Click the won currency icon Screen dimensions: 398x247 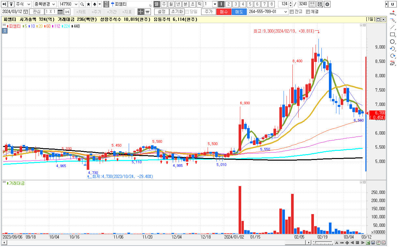[x=147, y=11]
